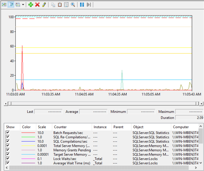Open the Properties icon in toolbar
This screenshot has width=204, height=171.
(x=66, y=5)
